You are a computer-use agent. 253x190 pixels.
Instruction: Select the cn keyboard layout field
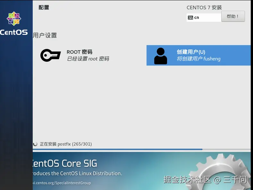coord(204,18)
